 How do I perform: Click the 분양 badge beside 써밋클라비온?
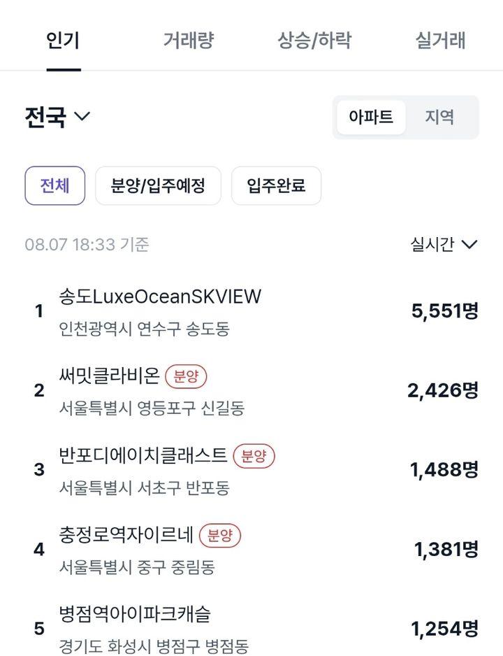186,376
